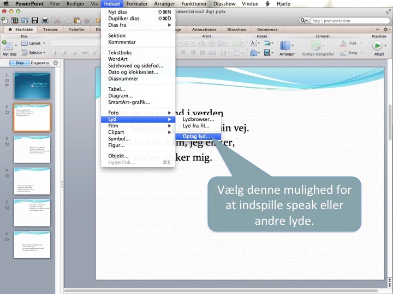Expand the Clipart submenu
The image size is (393, 294).
[138, 132]
